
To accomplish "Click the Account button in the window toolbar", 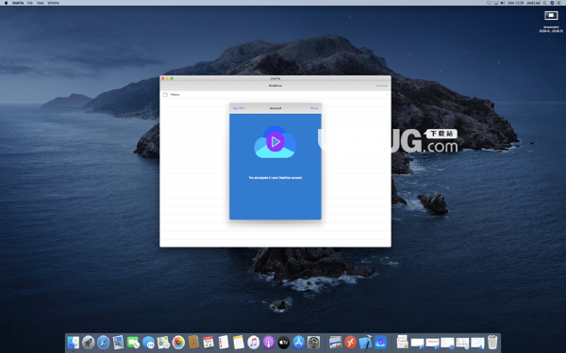I will [x=382, y=86].
